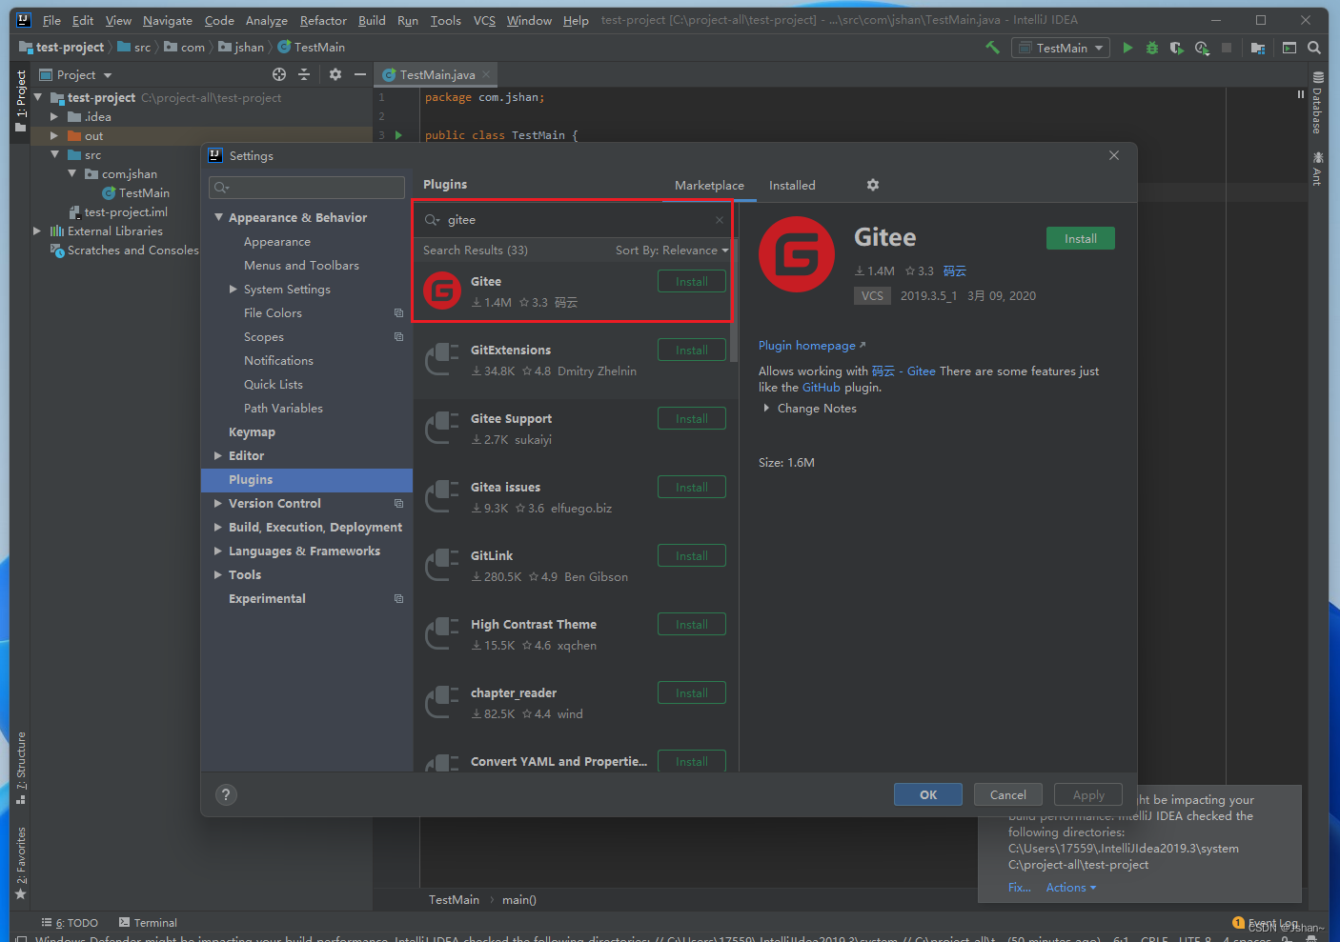The width and height of the screenshot is (1340, 942).
Task: Open the 2: Favorites tool window
Action: point(21,863)
